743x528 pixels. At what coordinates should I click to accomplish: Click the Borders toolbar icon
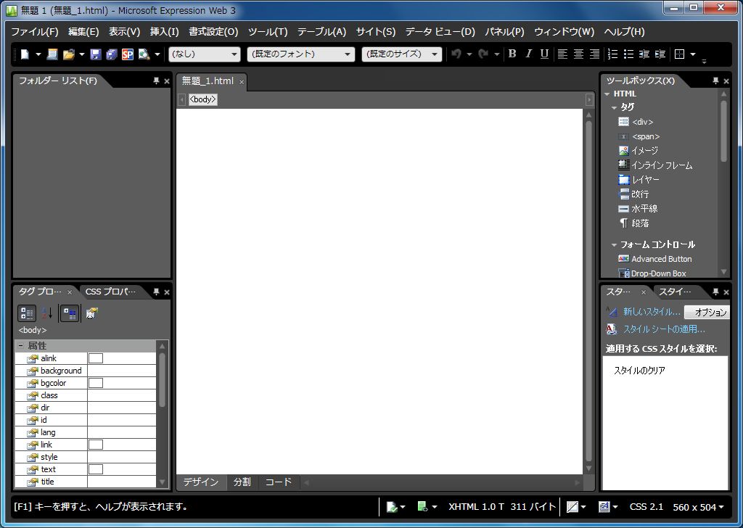(x=679, y=54)
